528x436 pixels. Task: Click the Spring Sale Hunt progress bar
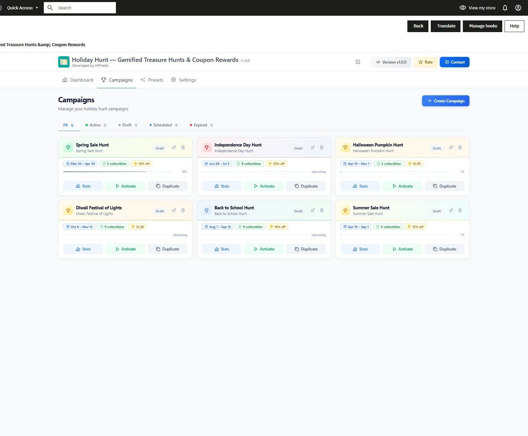(x=118, y=172)
